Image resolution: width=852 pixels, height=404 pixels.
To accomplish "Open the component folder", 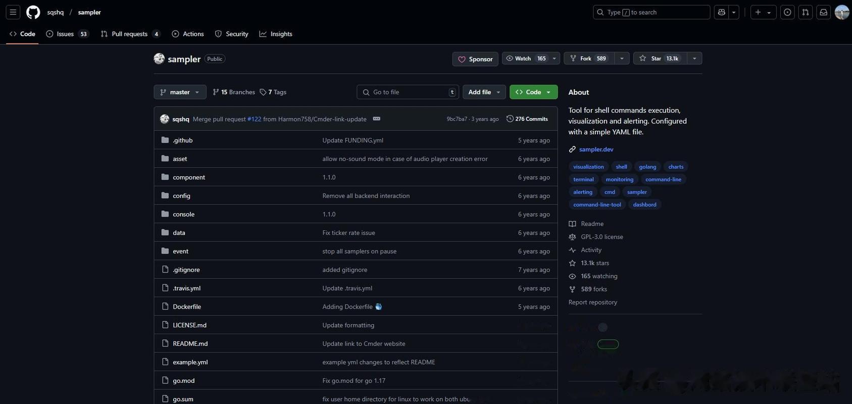I will point(189,177).
